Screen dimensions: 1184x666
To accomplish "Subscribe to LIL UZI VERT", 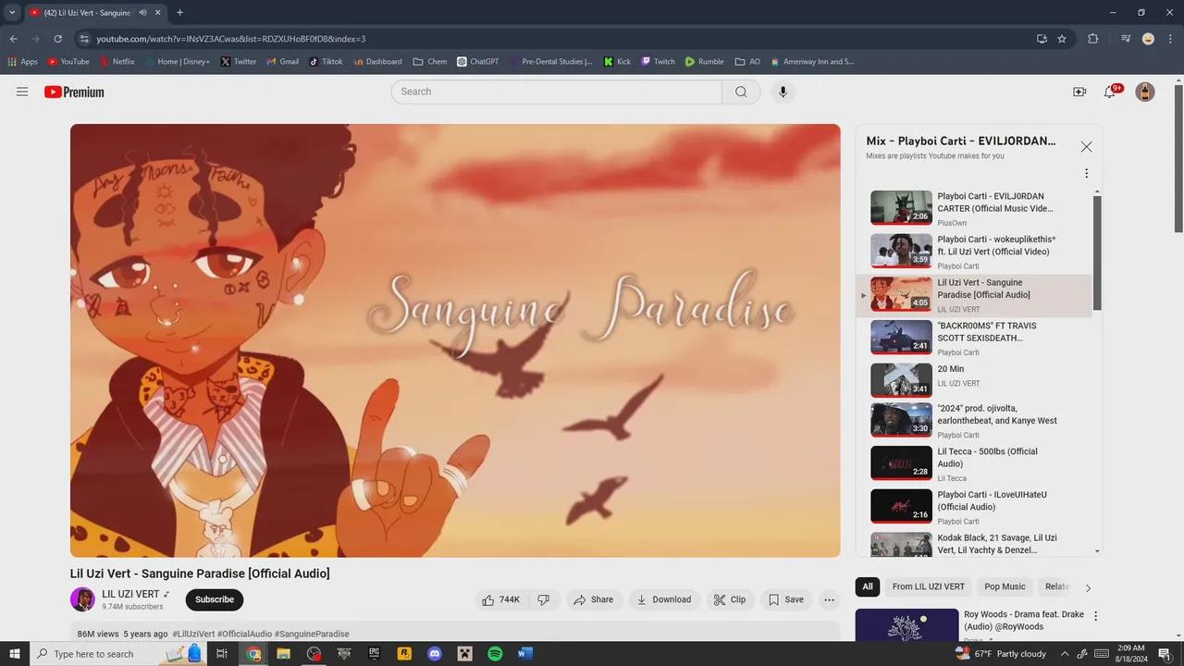I will coord(215,599).
